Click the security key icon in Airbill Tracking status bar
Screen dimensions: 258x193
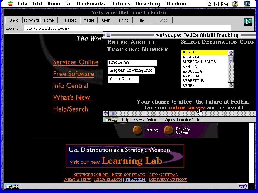click(111, 120)
